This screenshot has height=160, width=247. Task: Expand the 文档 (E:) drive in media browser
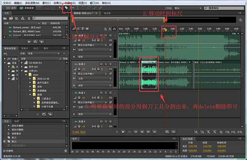pyautogui.click(x=22, y=71)
